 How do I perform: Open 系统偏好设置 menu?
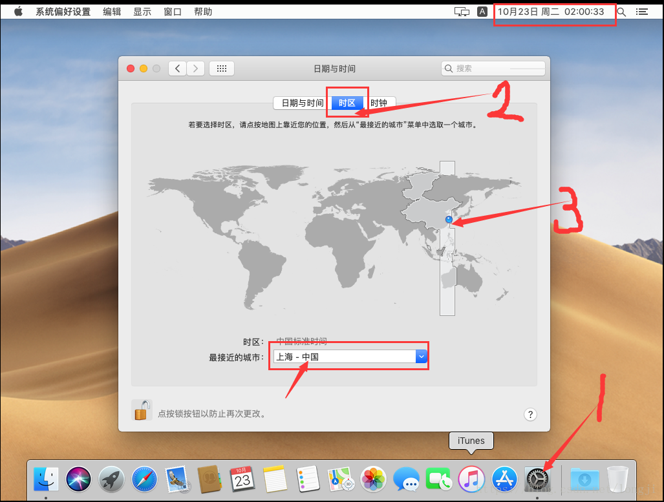pyautogui.click(x=63, y=12)
